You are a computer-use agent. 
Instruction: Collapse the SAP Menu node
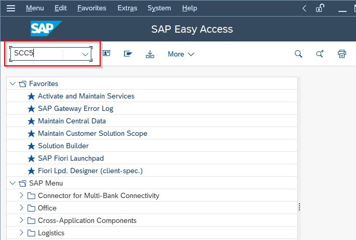[x=12, y=183]
